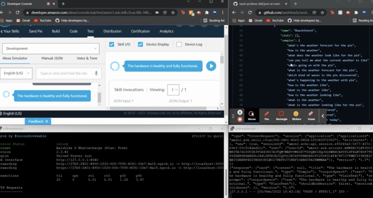Open the Skill Invocations viewing dropdown
Screen dimensions: 373x198
pyautogui.click(x=173, y=90)
